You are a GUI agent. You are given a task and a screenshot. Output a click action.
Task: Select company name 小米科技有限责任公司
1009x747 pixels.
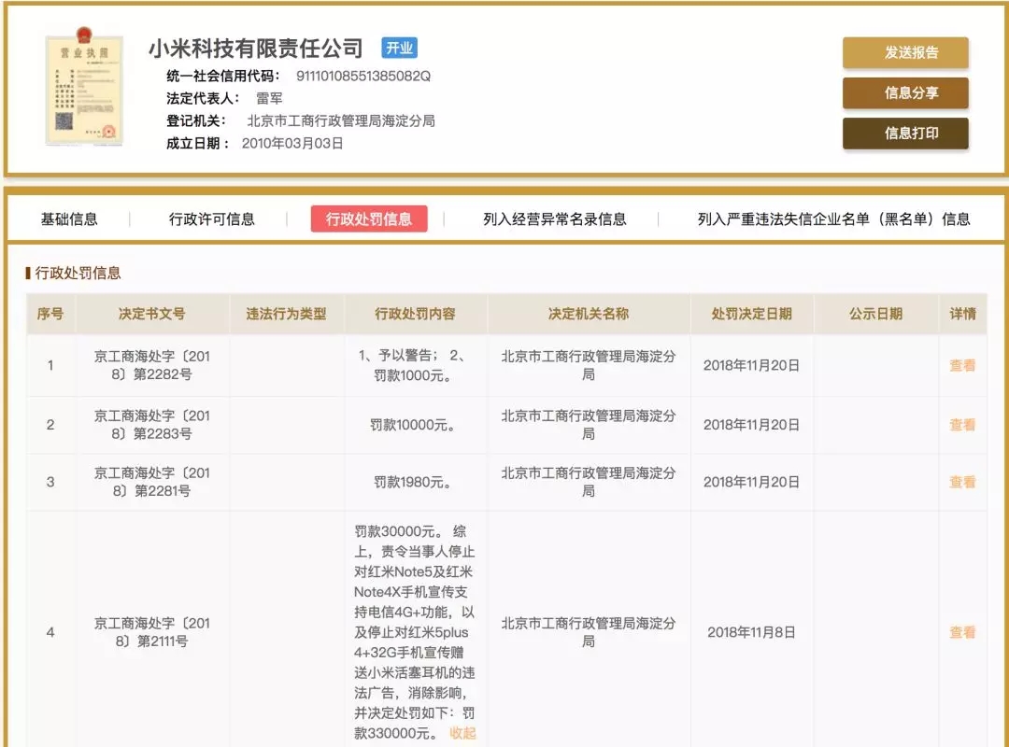256,49
